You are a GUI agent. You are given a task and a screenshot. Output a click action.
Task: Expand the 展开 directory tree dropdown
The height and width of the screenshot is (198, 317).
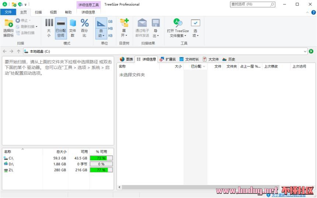point(124,28)
